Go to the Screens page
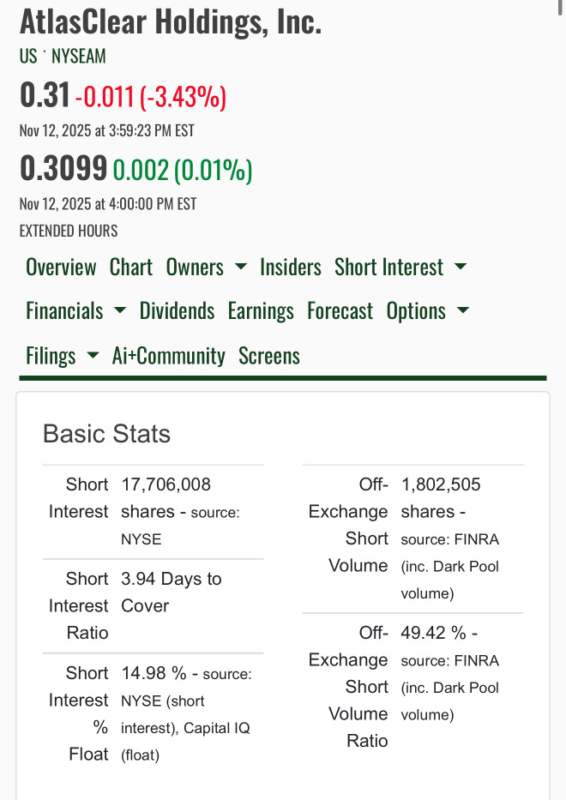Image resolution: width=566 pixels, height=800 pixels. [269, 355]
